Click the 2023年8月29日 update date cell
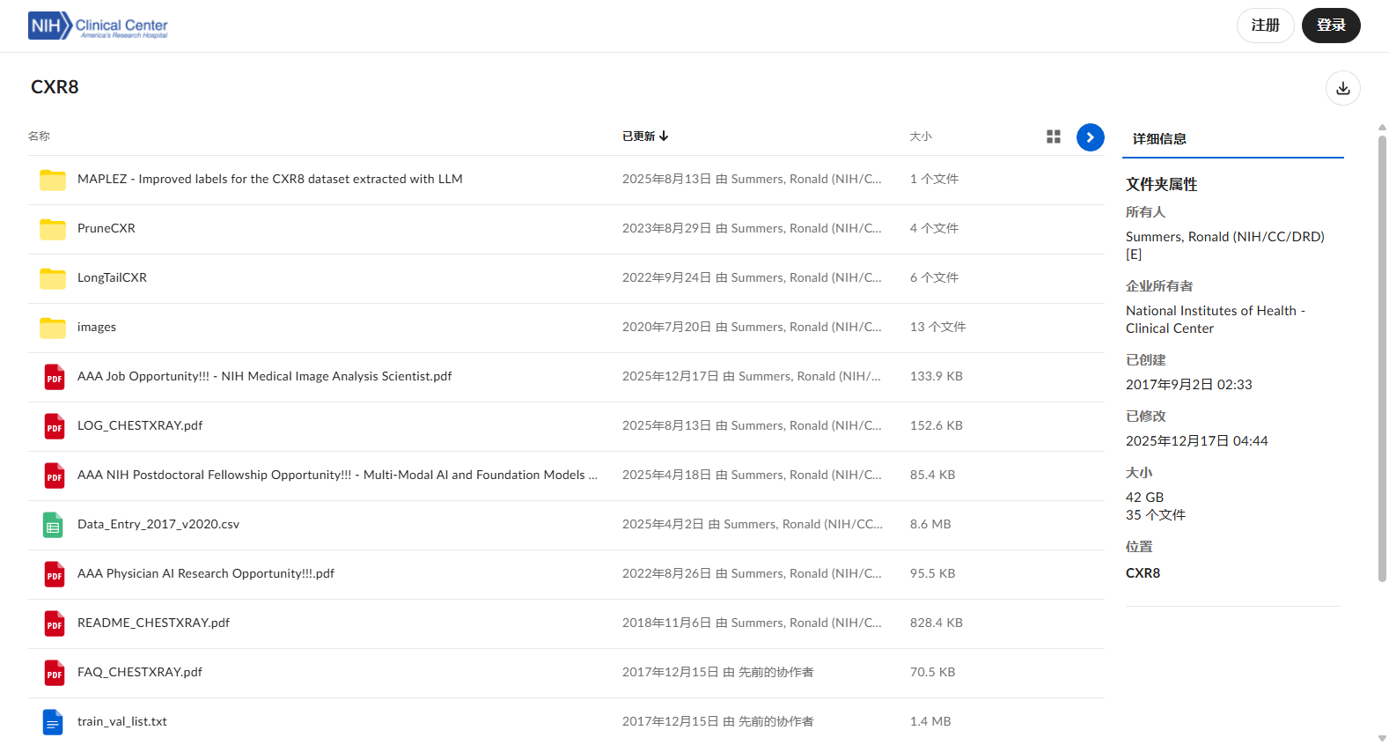Screen dimensions: 1389x745 click(x=752, y=228)
